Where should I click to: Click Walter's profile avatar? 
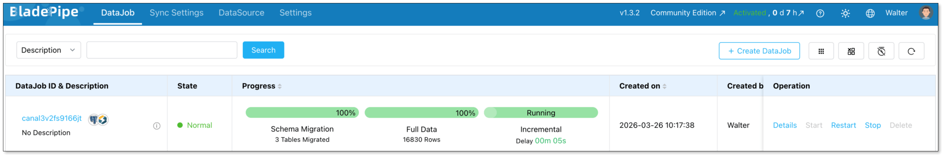tap(926, 13)
